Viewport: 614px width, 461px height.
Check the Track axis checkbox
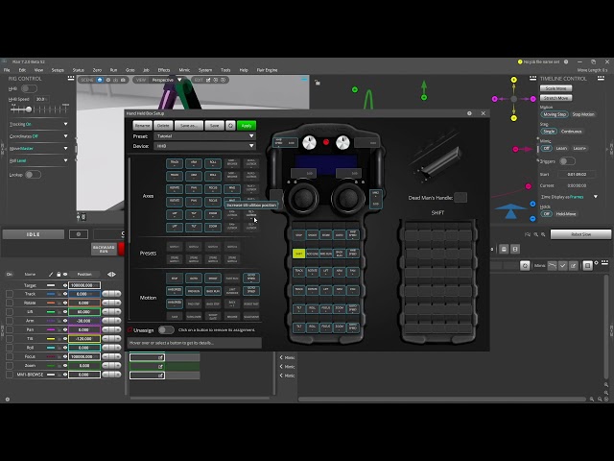(x=10, y=294)
